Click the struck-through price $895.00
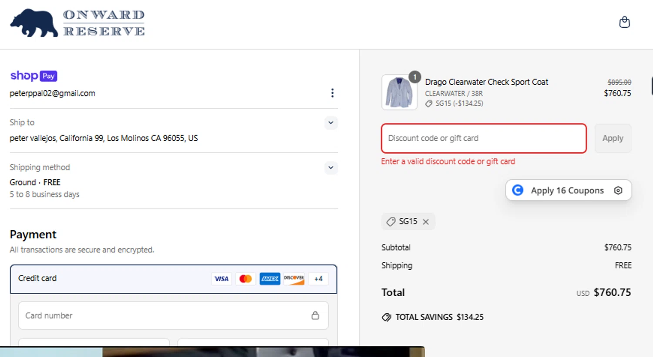This screenshot has width=653, height=357. tap(619, 82)
